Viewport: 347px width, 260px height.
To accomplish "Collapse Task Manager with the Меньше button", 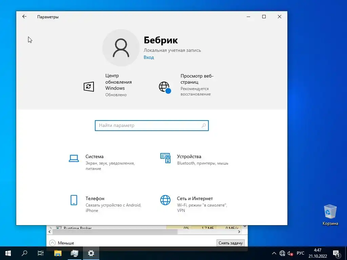I will click(x=62, y=243).
